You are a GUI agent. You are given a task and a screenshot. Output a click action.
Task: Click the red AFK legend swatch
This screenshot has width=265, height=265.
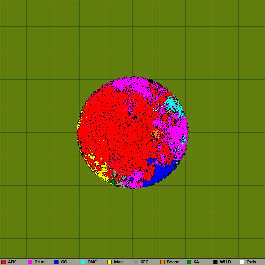pyautogui.click(x=3, y=262)
